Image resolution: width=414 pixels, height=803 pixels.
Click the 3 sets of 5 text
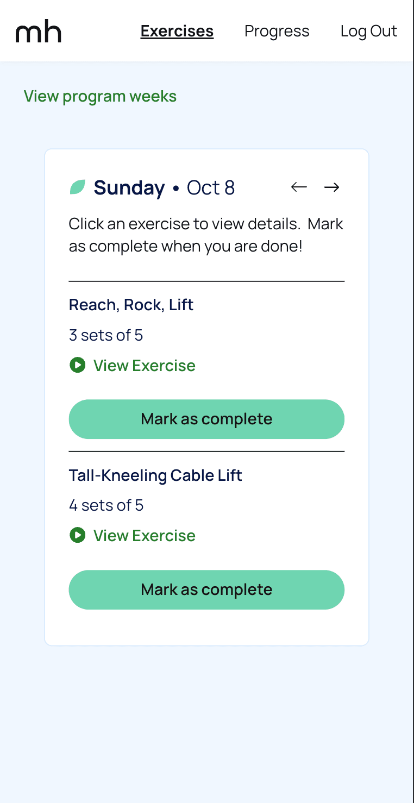coord(106,335)
